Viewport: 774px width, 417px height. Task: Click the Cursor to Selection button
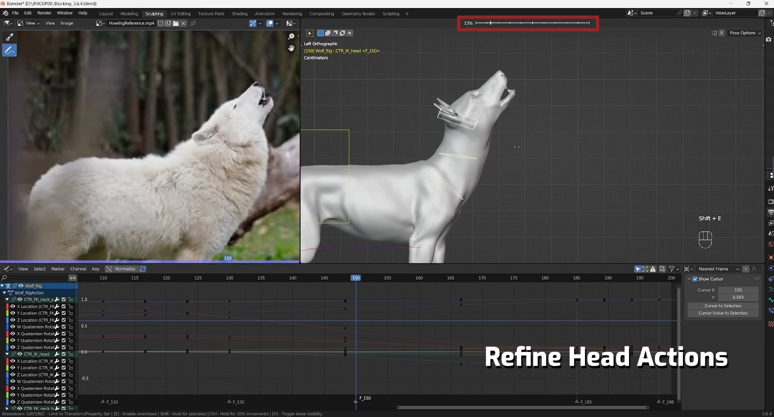click(x=723, y=306)
